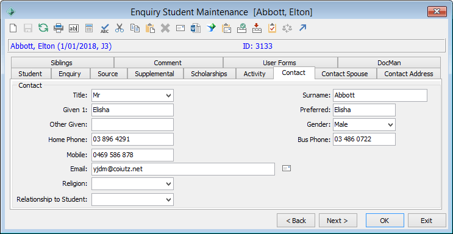Click the clipboard with envelope icon
The image size is (453, 234).
[x=227, y=28]
